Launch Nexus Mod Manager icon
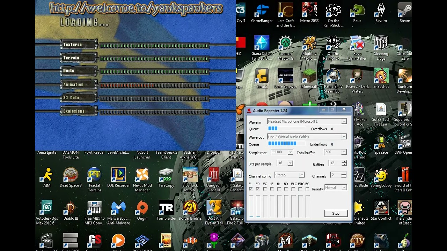Image resolution: width=447 pixels, height=251 pixels. (142, 180)
